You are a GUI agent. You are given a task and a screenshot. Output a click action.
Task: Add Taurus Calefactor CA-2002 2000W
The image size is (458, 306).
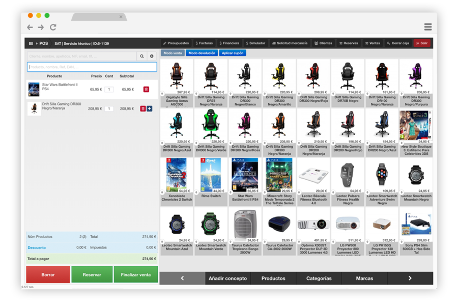pos(279,231)
